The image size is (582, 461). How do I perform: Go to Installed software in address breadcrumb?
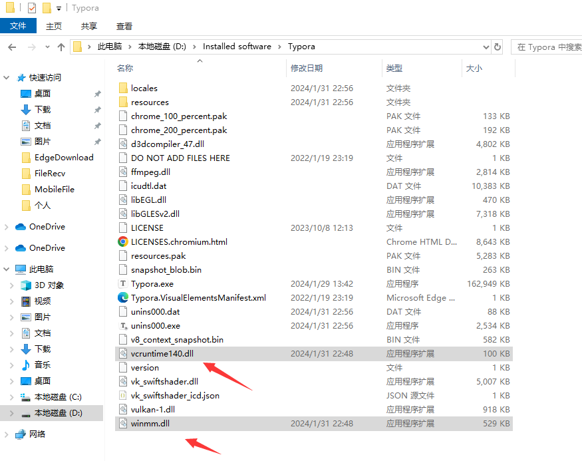pos(237,47)
